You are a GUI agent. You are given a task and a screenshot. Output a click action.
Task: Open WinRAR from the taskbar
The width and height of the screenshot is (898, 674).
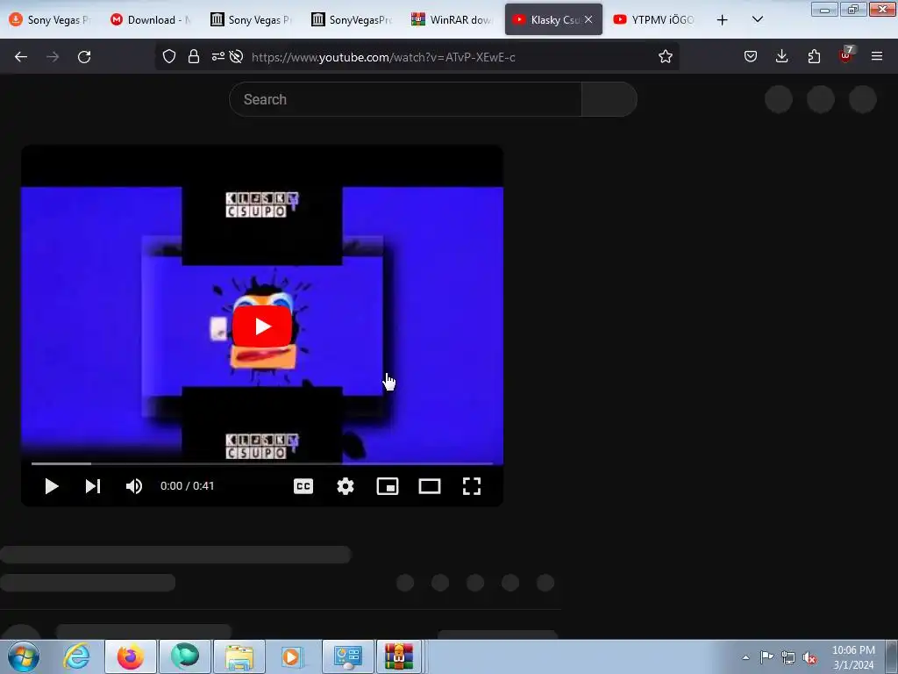pos(398,656)
